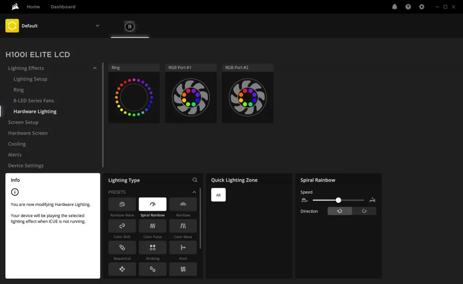
Task: Open 8-LED Series Fans entry
Action: [x=33, y=101]
